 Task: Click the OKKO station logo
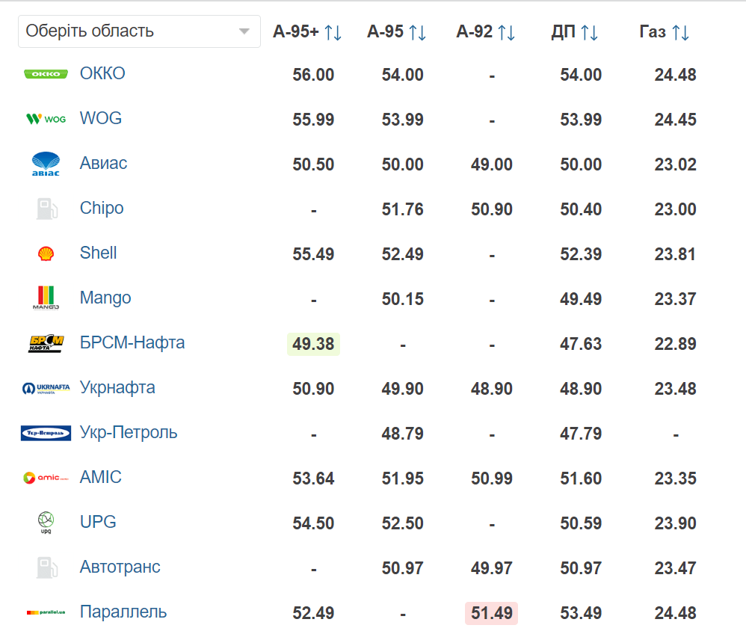tap(46, 74)
